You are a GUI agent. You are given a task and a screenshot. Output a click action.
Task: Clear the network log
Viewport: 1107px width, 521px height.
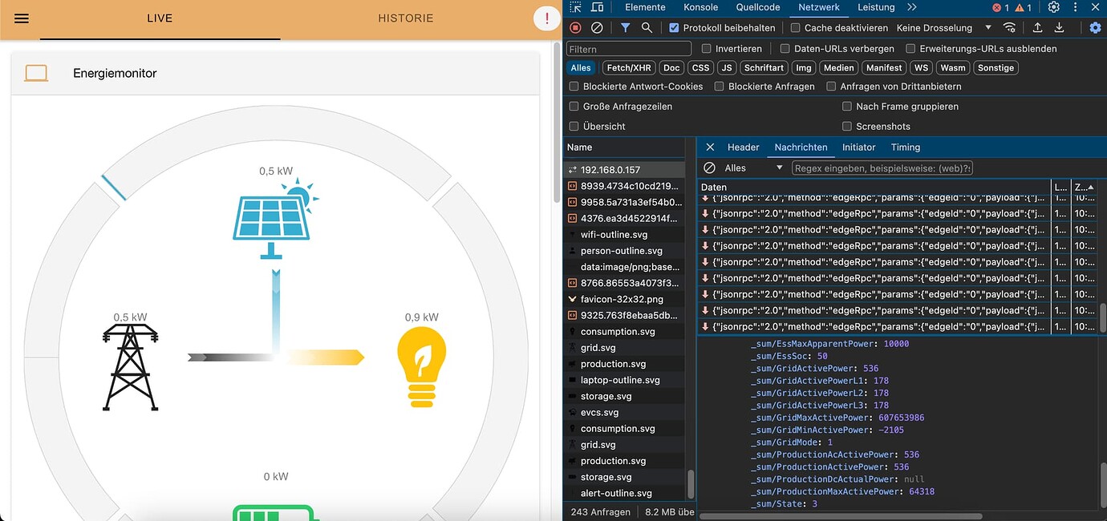coord(597,28)
